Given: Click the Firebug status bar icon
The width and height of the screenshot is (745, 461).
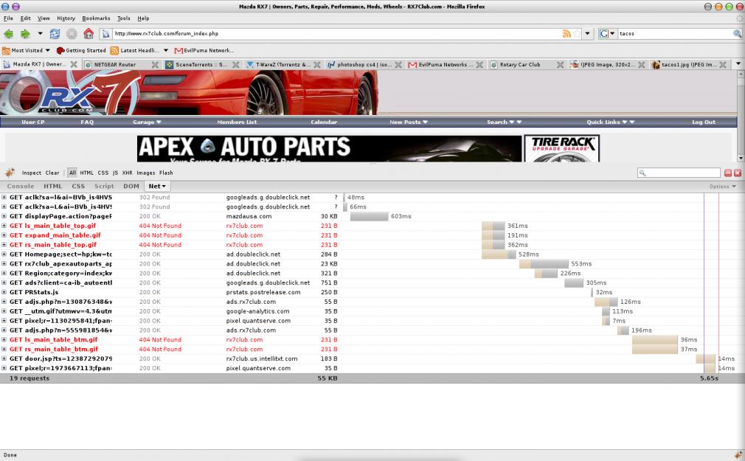Looking at the screenshot, I should 738,455.
